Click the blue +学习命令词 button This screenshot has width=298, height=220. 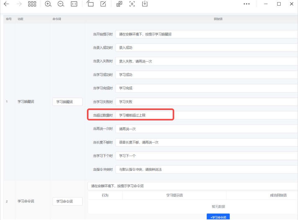(x=218, y=217)
